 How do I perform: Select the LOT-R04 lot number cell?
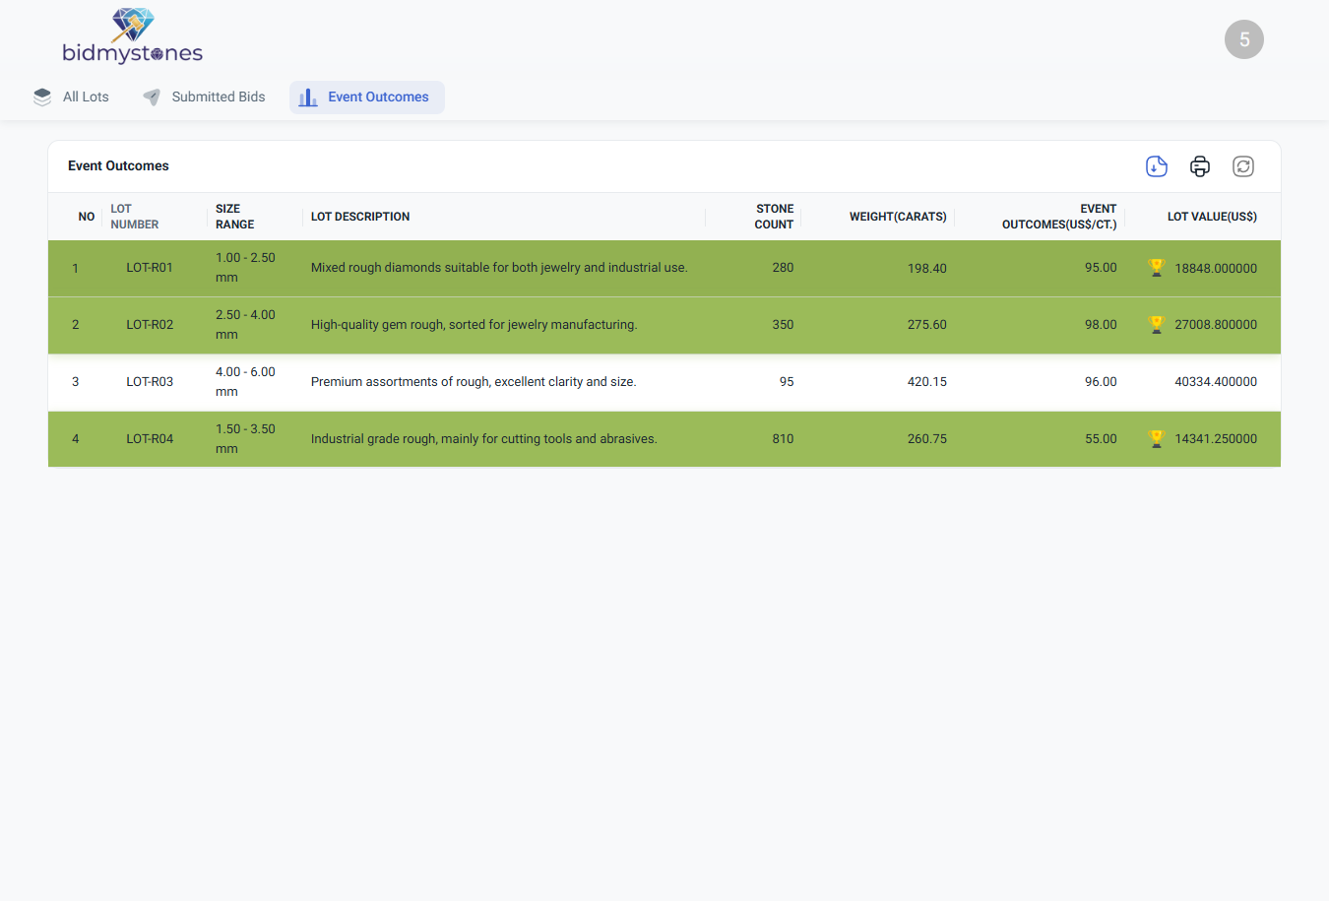150,439
